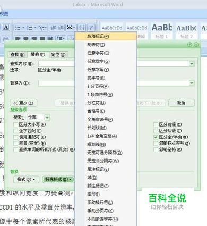
Task: Choose 省略号(E) from menu
Action: [106, 111]
